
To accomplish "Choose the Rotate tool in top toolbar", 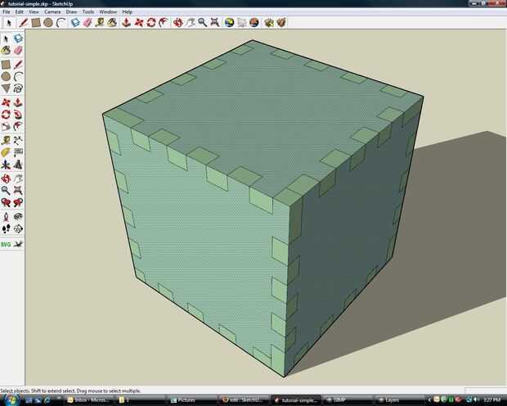I will pos(151,23).
